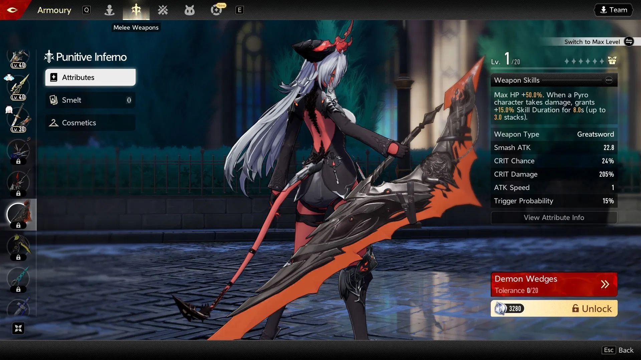Switch to the Smelt tab
641x360 pixels.
[x=90, y=100]
